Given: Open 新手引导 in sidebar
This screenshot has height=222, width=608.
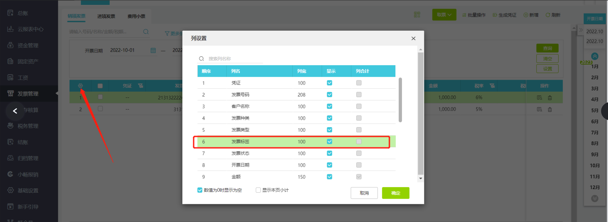Looking at the screenshot, I should [23, 207].
